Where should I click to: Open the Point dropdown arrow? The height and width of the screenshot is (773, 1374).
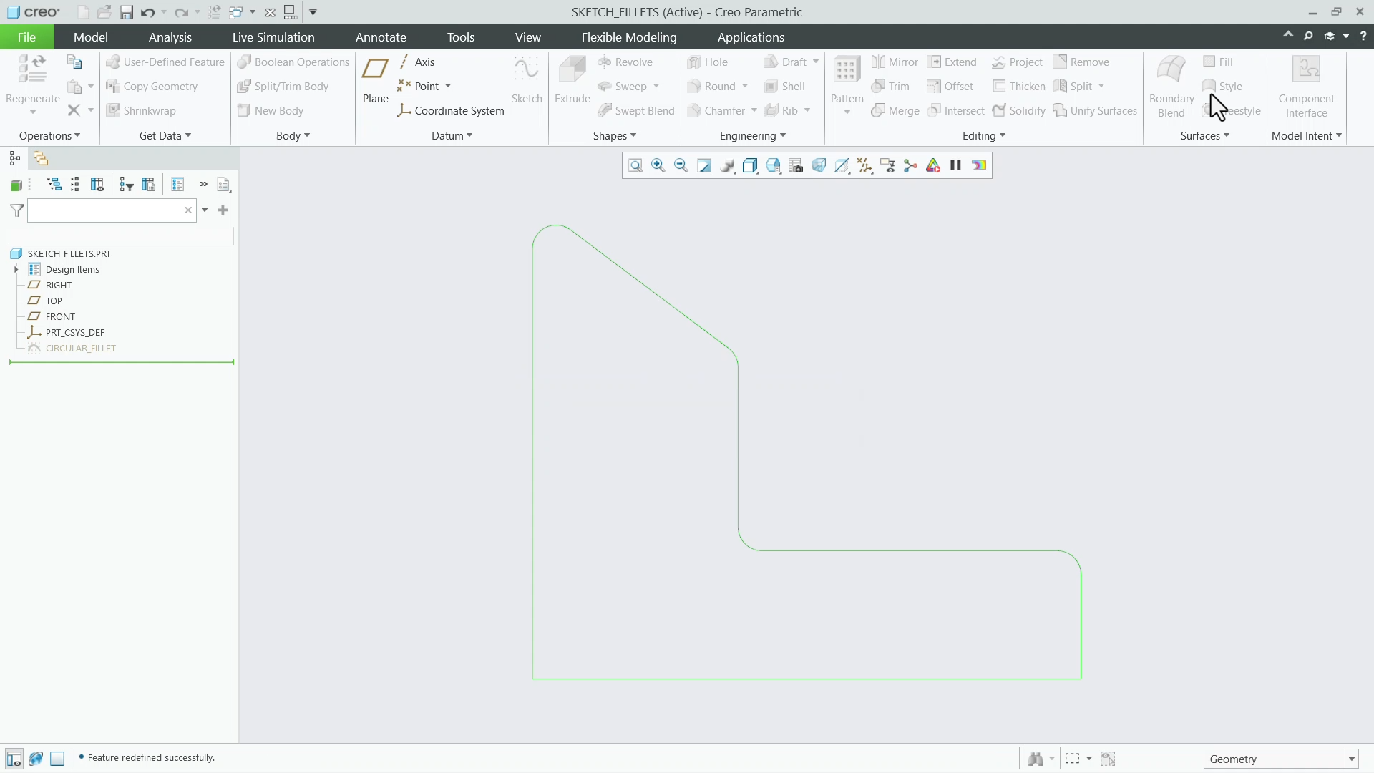(448, 87)
